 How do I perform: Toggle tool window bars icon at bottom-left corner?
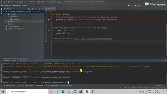tap(1, 88)
